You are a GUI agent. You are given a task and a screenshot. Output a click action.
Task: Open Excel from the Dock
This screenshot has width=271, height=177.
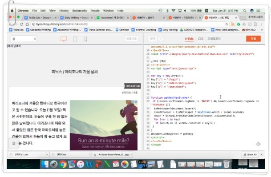pos(107,164)
